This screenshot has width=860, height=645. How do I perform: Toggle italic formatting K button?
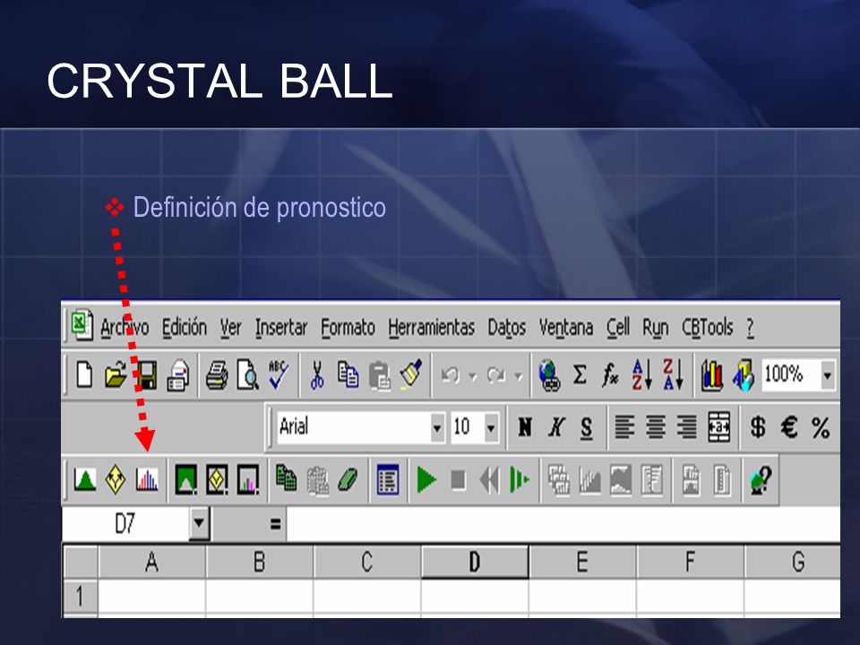tap(556, 426)
